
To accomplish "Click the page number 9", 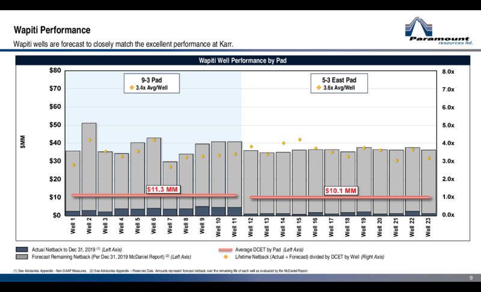I will pos(471,278).
